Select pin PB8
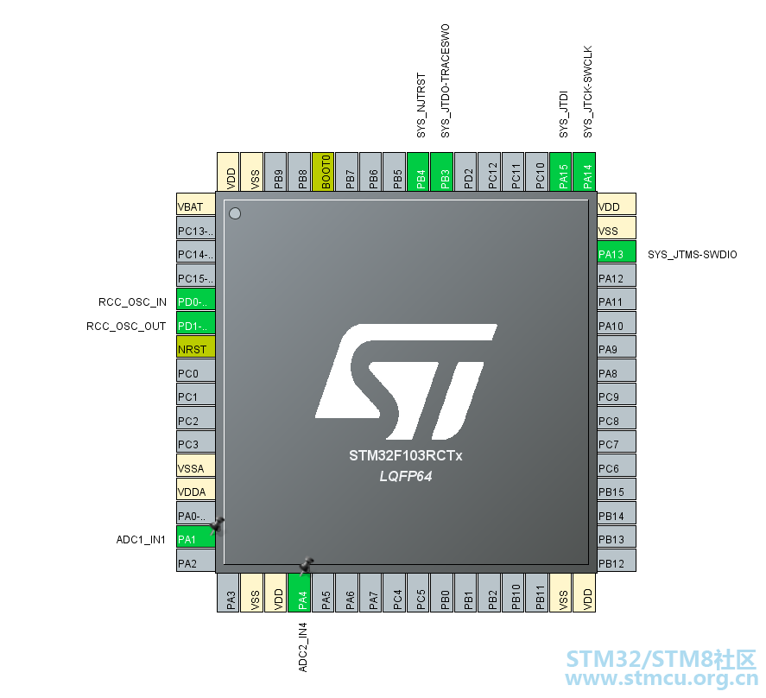The image size is (766, 698). (300, 172)
